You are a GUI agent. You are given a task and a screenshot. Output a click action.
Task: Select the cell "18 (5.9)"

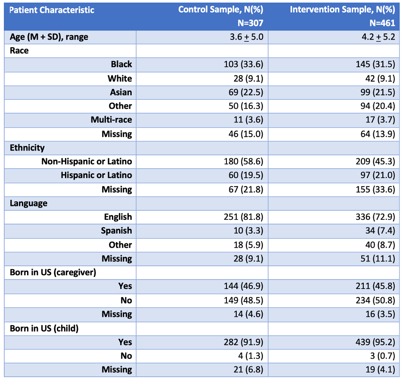pos(248,245)
